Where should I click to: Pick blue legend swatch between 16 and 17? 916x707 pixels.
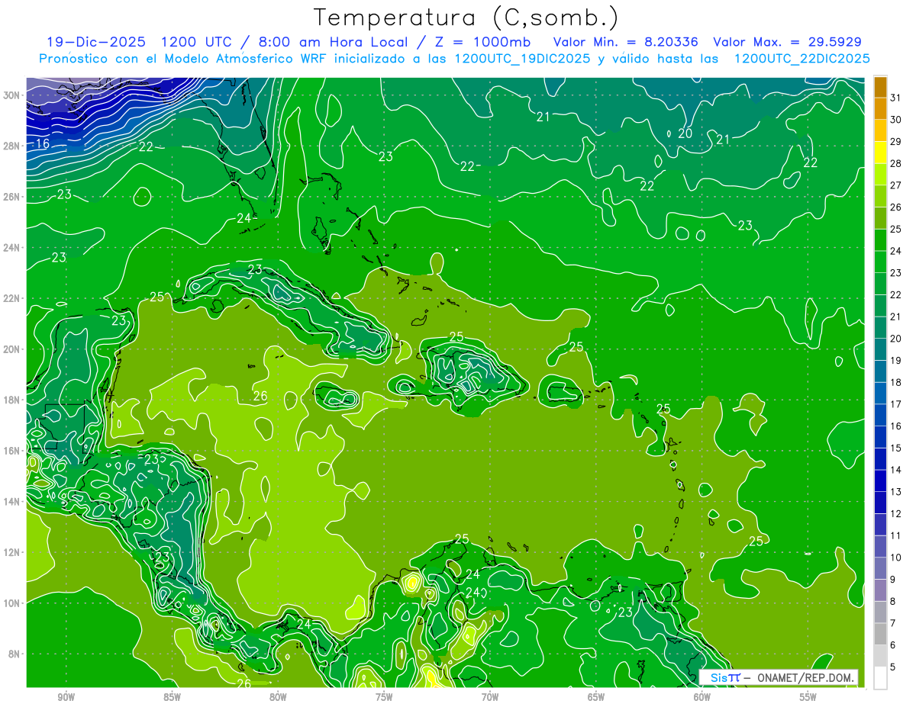(880, 416)
